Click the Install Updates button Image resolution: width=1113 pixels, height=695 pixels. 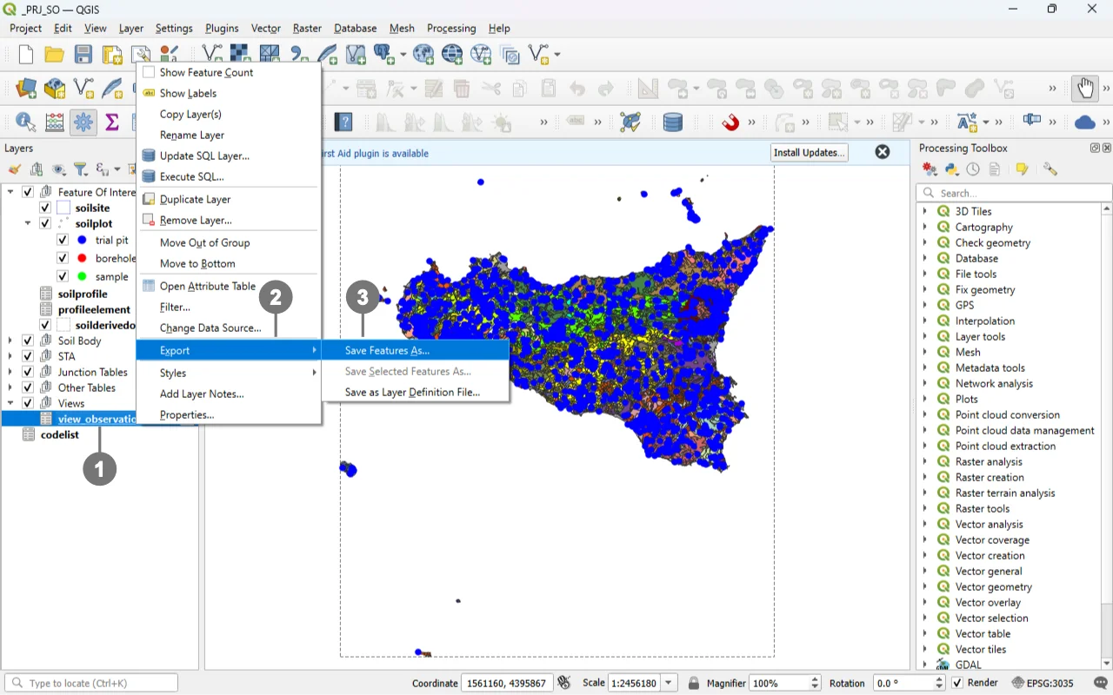click(x=809, y=152)
